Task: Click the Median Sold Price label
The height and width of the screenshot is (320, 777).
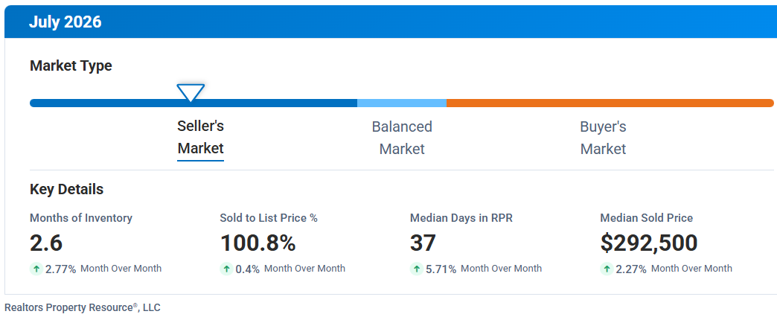Action: tap(646, 218)
